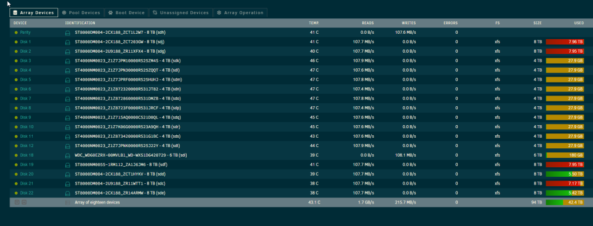Image resolution: width=593 pixels, height=226 pixels.
Task: Click the TEMP. column header
Action: pos(314,23)
